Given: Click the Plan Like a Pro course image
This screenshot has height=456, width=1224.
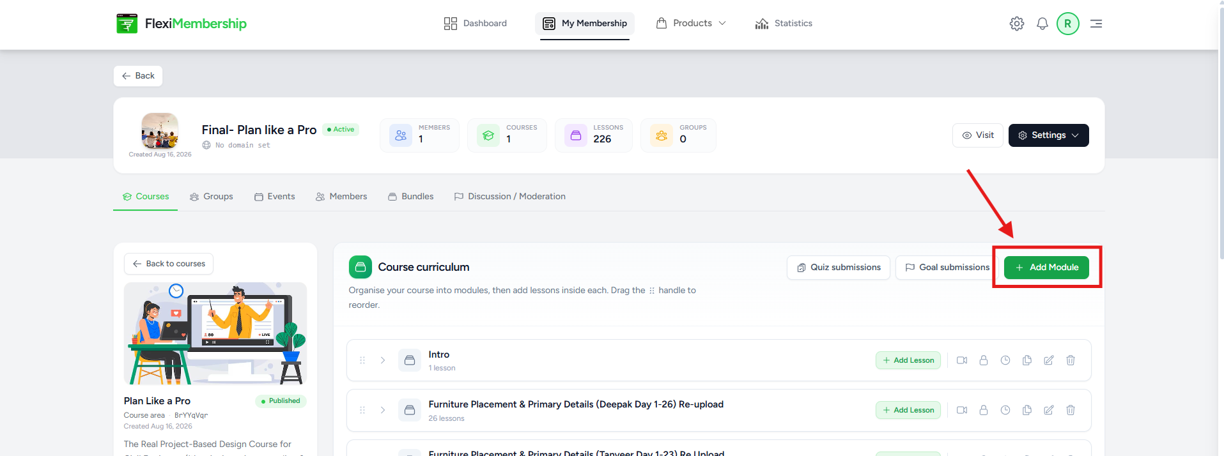Looking at the screenshot, I should pyautogui.click(x=215, y=333).
